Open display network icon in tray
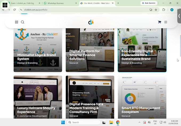 coord(161,122)
